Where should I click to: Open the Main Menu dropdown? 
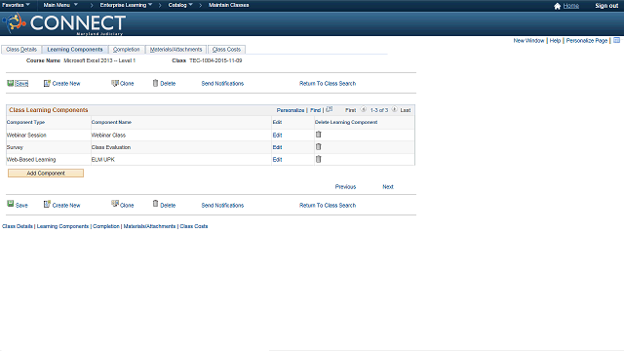tap(60, 5)
